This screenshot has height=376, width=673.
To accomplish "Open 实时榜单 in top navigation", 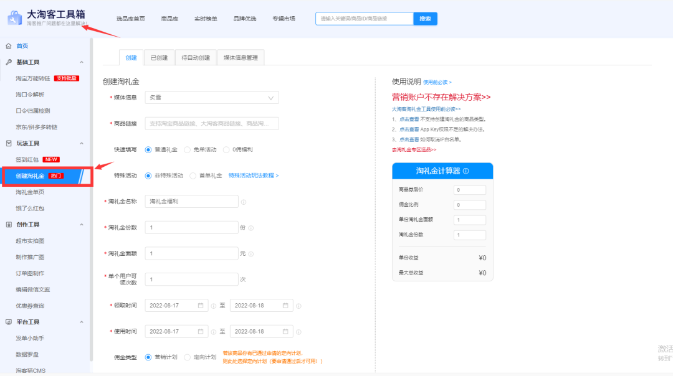I will tap(206, 19).
